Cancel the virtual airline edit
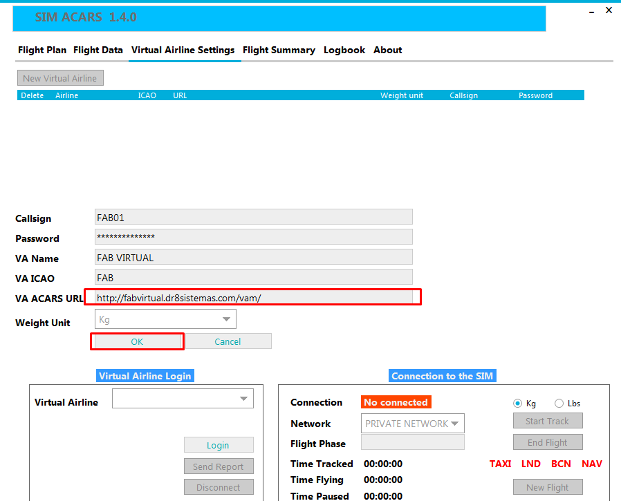The height and width of the screenshot is (501, 621). 228,341
